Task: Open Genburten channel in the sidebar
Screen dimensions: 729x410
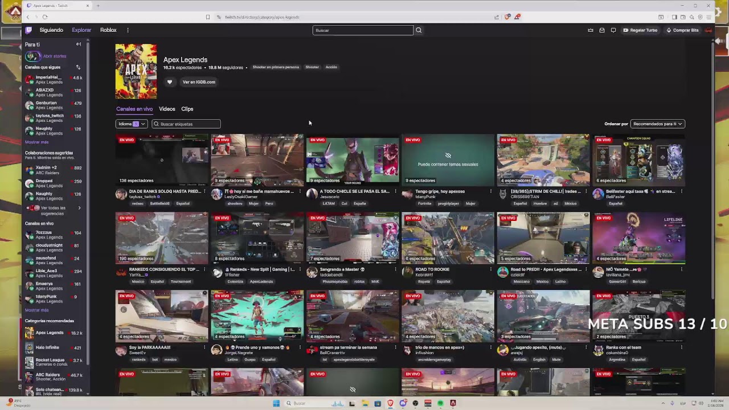Action: click(x=54, y=105)
